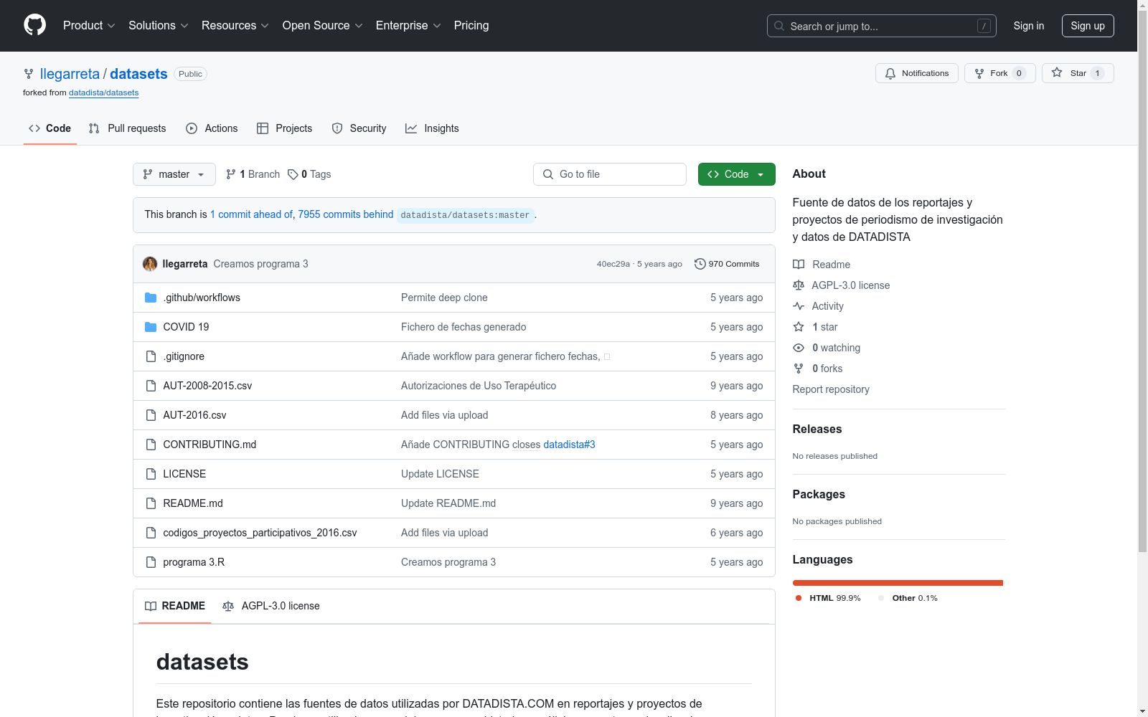
Task: Click the branch icon next to 1 Branch
Action: click(231, 174)
